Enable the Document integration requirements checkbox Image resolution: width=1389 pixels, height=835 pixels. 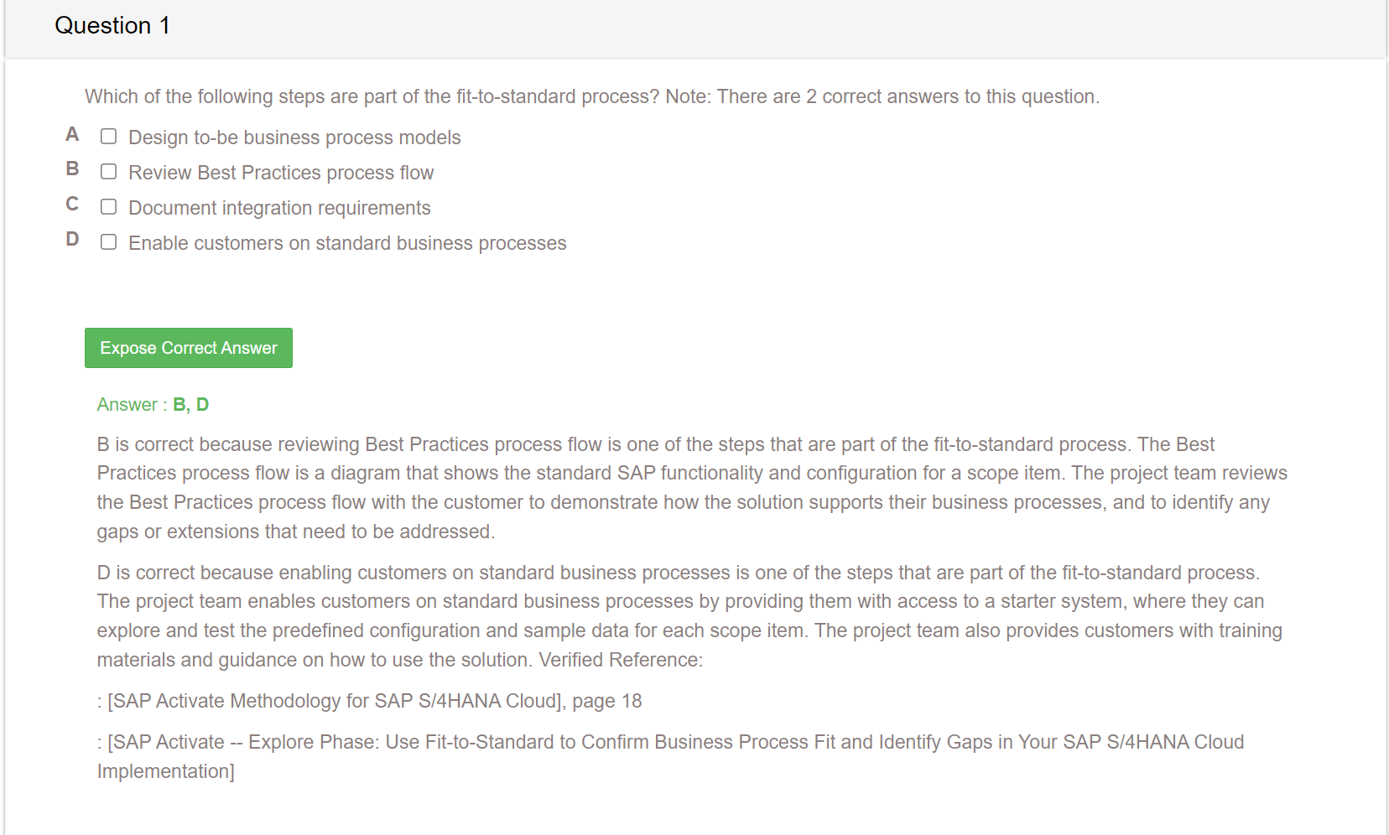tap(108, 206)
